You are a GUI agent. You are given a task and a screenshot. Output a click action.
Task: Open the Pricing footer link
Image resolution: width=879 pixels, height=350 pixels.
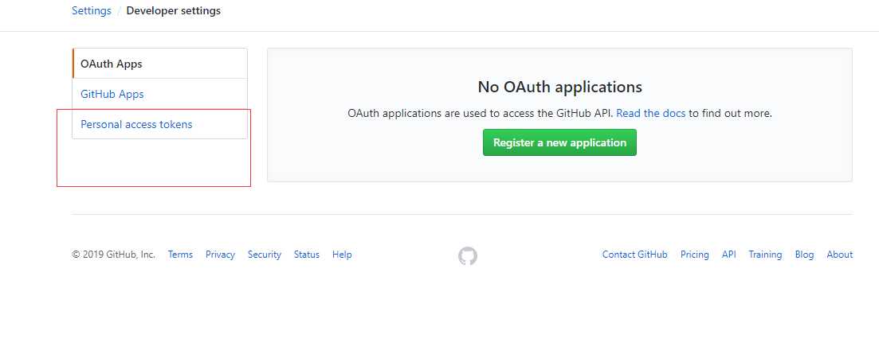click(x=695, y=255)
